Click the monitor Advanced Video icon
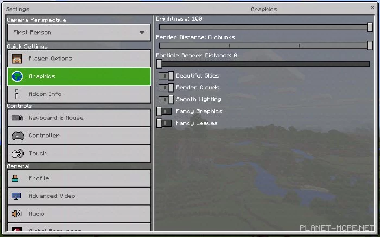 coord(17,196)
